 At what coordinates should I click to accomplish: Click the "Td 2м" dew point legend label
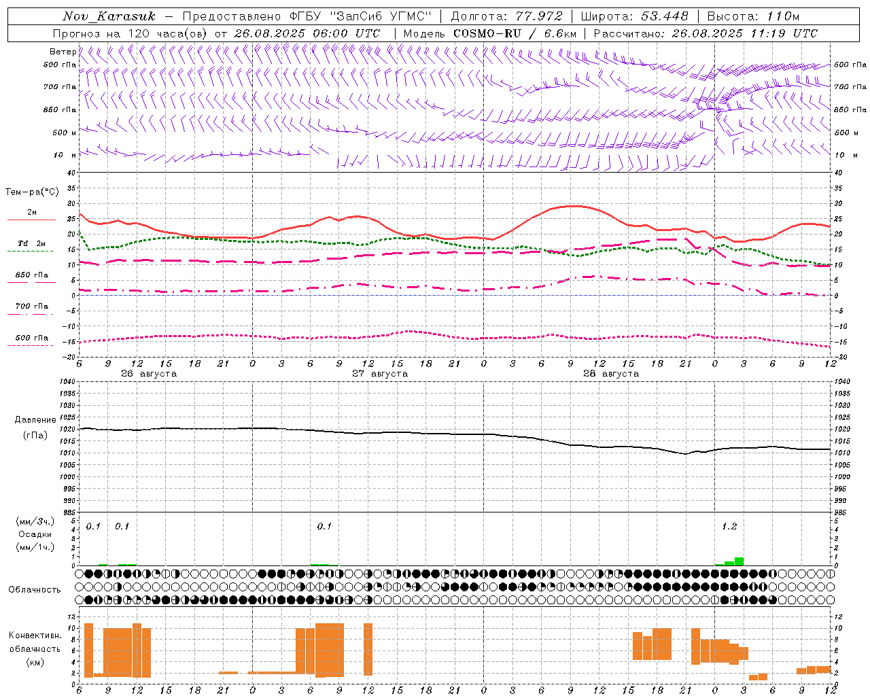(x=32, y=243)
